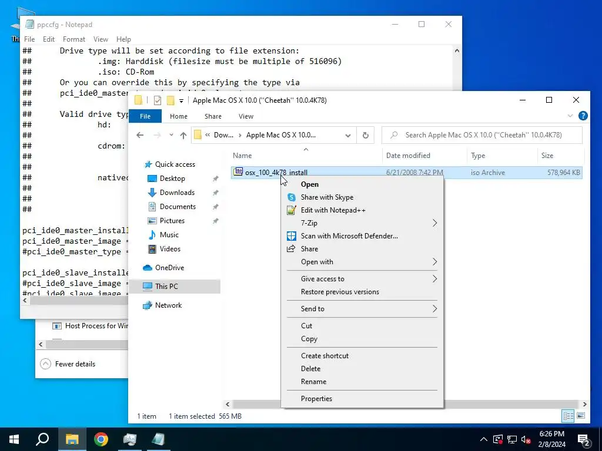Image resolution: width=602 pixels, height=451 pixels.
Task: Open Customize Quick Access Toolbar dropdown
Action: 181,101
